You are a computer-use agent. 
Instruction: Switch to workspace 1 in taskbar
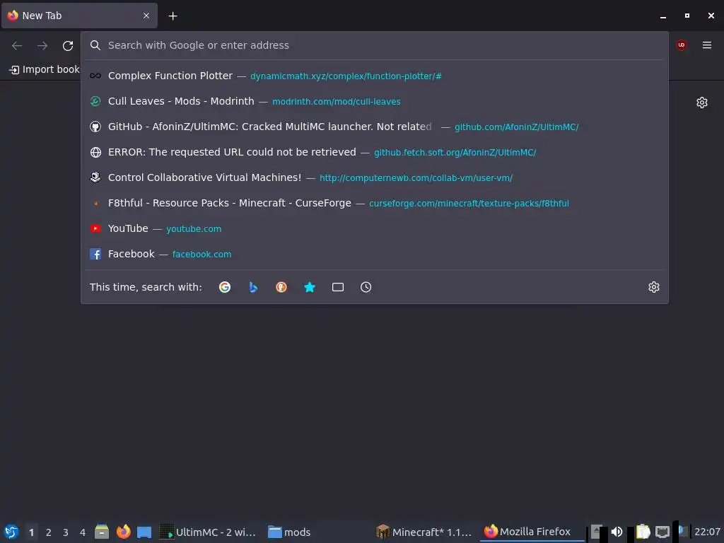click(31, 532)
